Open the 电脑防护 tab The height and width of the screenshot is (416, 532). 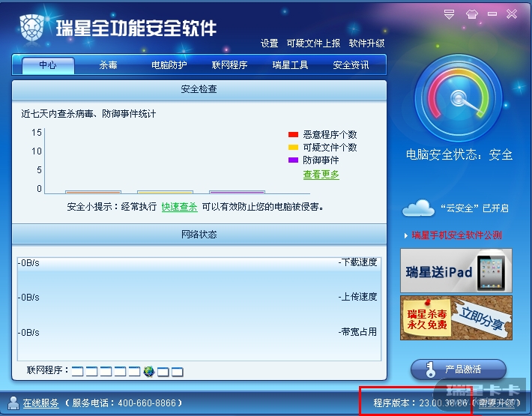coord(169,64)
